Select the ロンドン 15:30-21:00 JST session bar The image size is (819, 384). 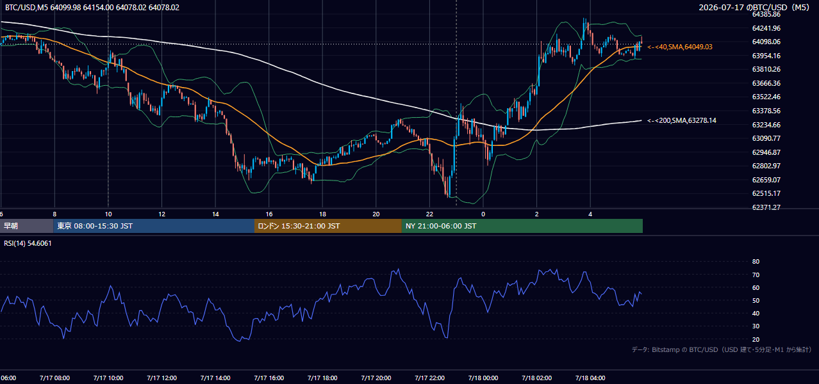[328, 226]
